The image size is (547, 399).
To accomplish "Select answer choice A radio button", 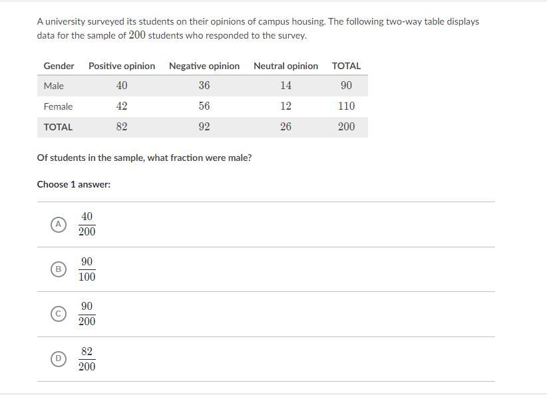I will (59, 225).
